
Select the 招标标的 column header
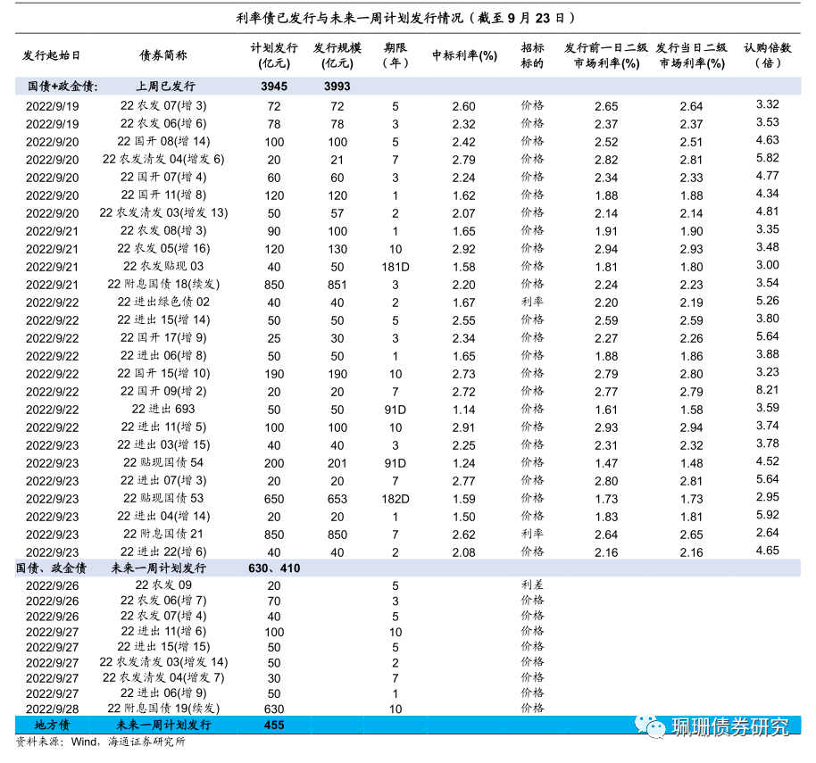point(532,55)
